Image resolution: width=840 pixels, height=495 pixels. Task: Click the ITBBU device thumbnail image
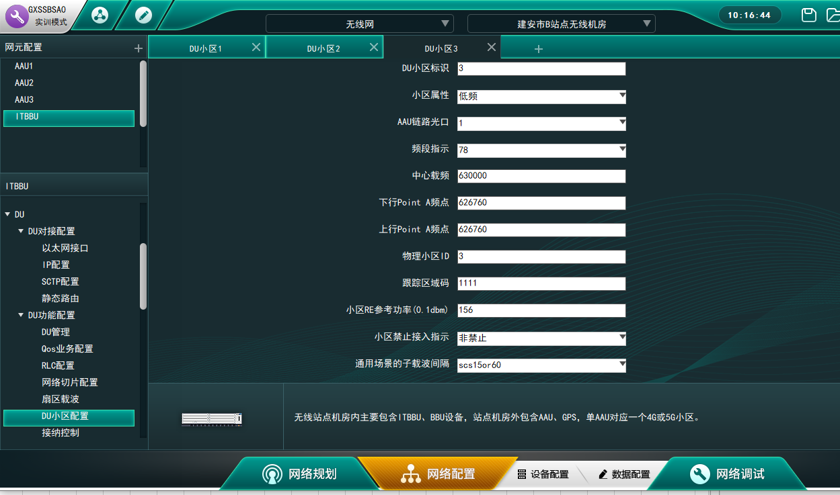[x=211, y=419]
